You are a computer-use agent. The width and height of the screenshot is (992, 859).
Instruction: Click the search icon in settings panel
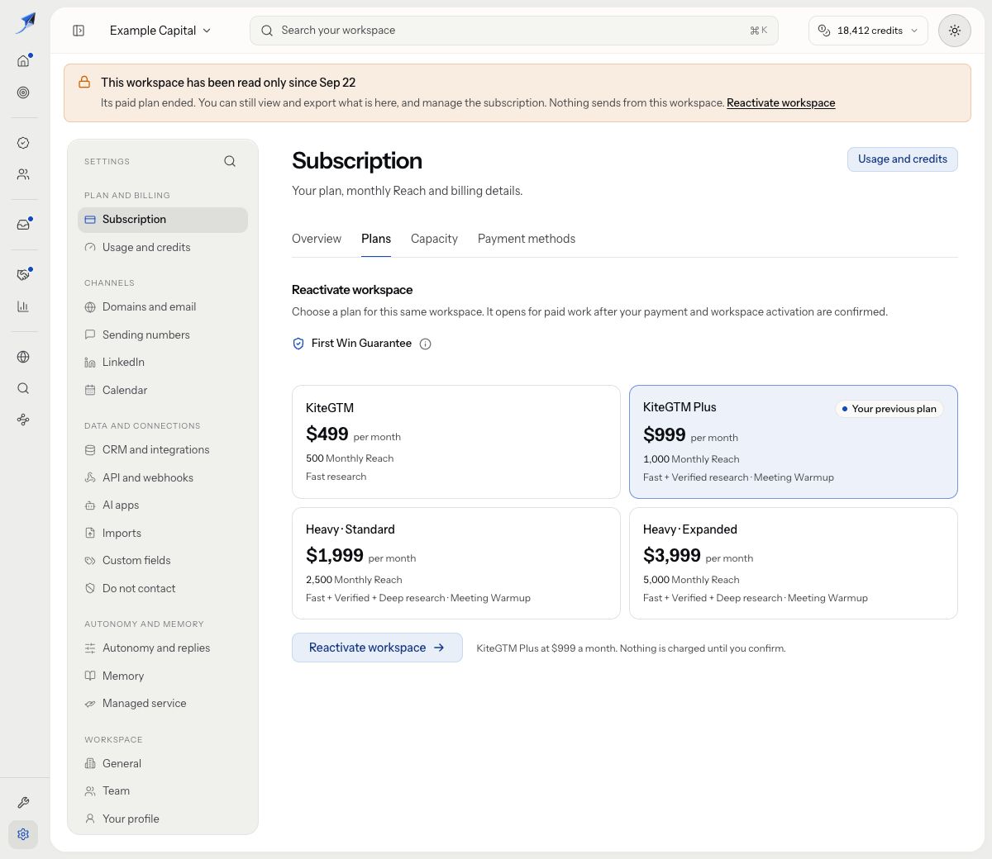[x=230, y=161]
